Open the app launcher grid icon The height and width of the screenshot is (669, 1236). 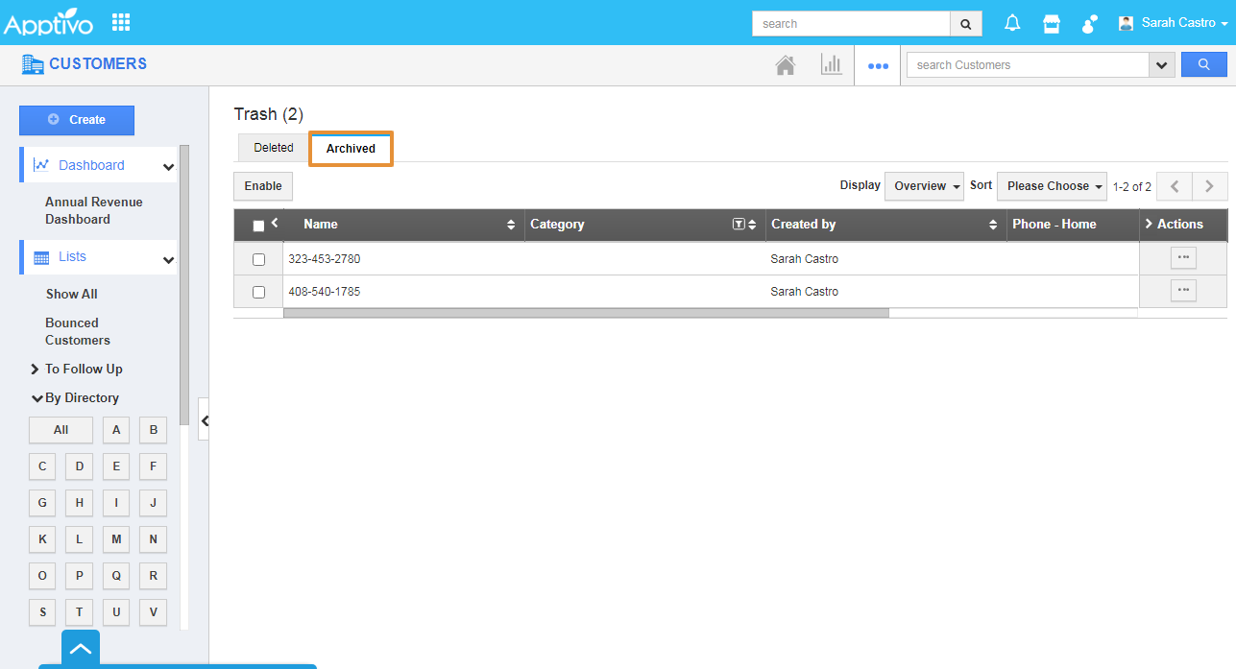[x=121, y=22]
